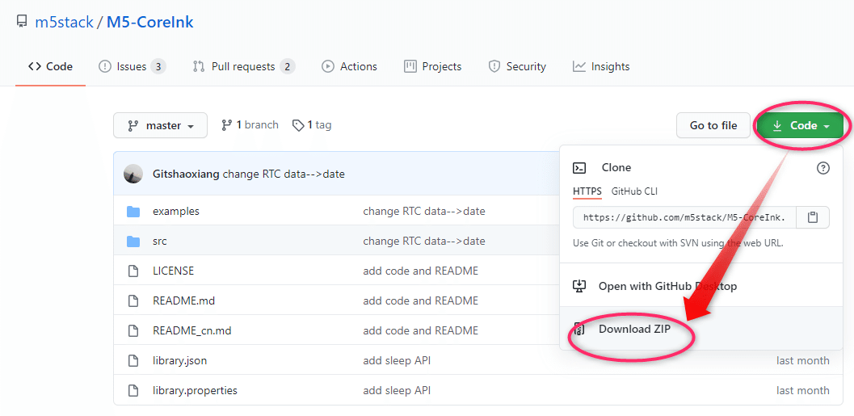Click the copy clone URL clipboard icon
Screen dimensions: 854x416
point(813,217)
